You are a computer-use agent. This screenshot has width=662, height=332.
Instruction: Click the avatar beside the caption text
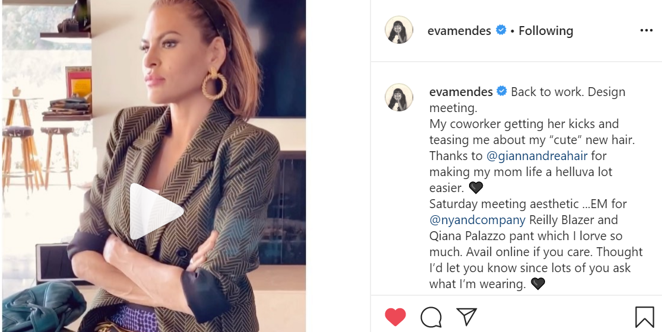pyautogui.click(x=398, y=97)
